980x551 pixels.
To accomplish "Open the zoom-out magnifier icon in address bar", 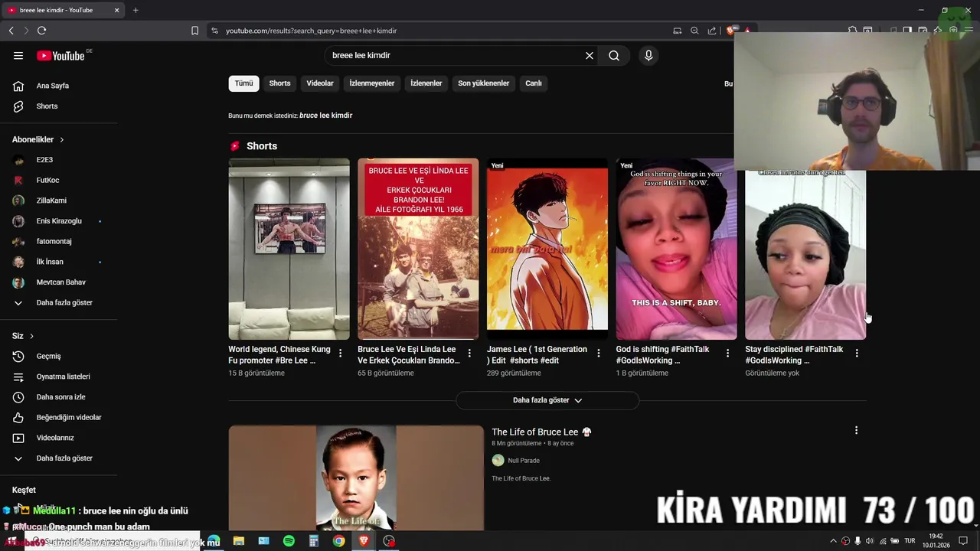I will click(694, 31).
